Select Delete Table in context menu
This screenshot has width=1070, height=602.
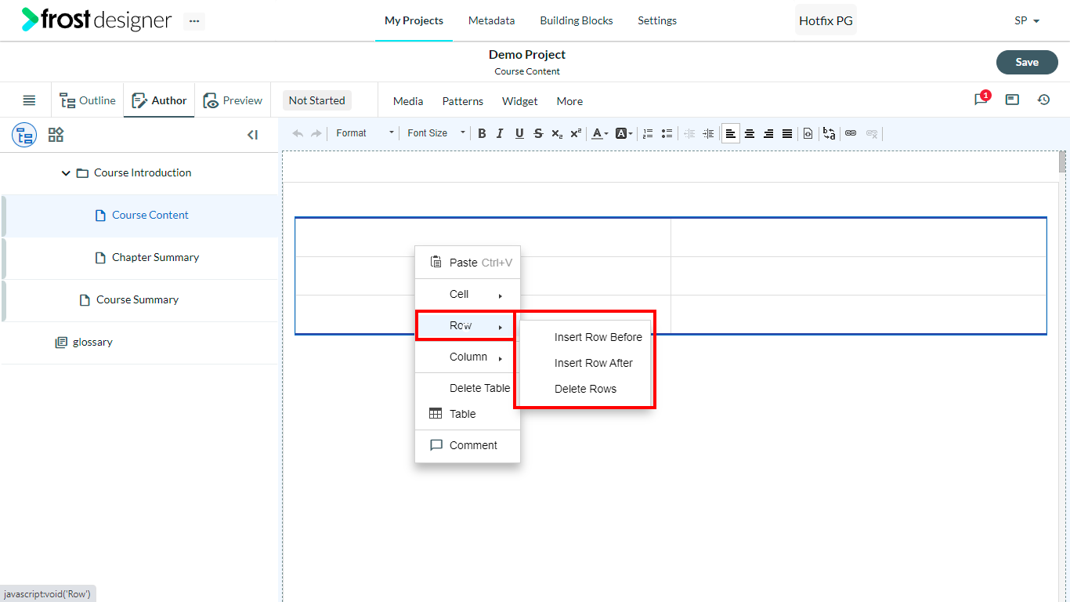click(479, 388)
